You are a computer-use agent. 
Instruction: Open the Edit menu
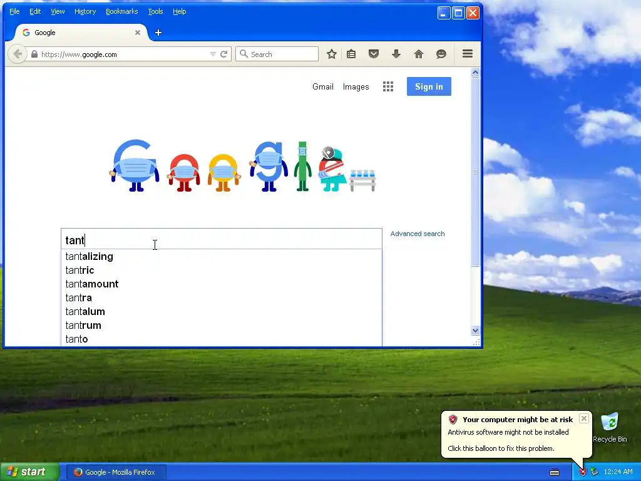(x=35, y=11)
